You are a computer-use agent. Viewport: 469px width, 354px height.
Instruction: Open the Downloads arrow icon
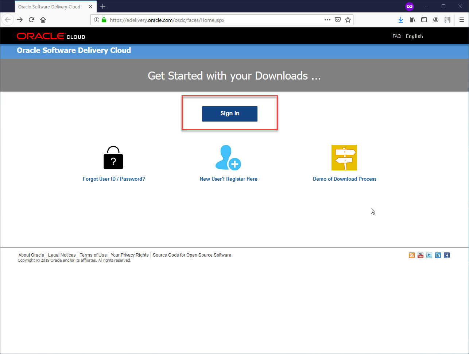pyautogui.click(x=401, y=20)
